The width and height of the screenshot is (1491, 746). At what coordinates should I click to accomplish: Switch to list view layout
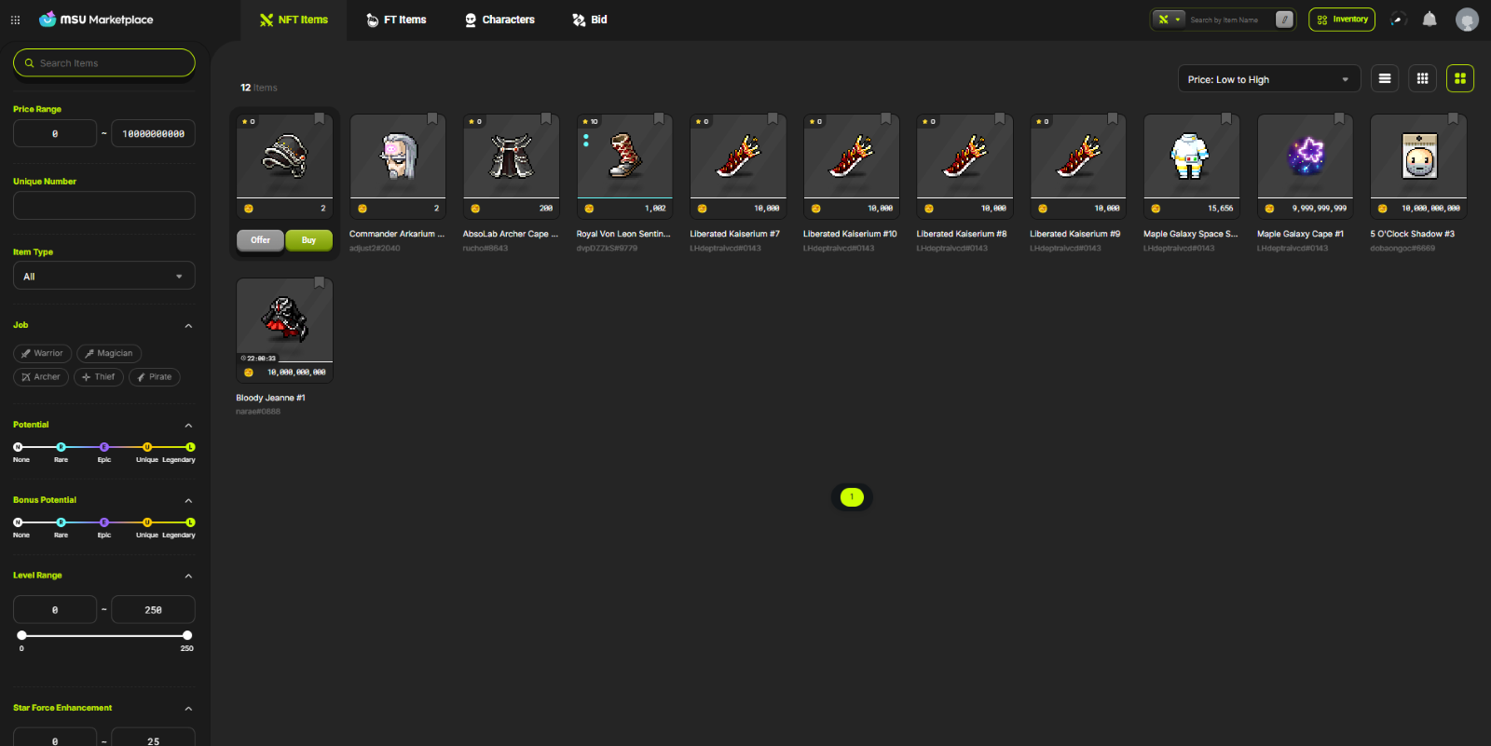[x=1385, y=79]
